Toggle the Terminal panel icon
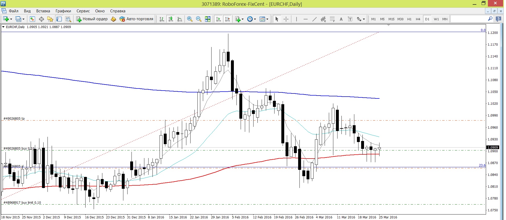This screenshot has width=506, height=220. click(59, 19)
